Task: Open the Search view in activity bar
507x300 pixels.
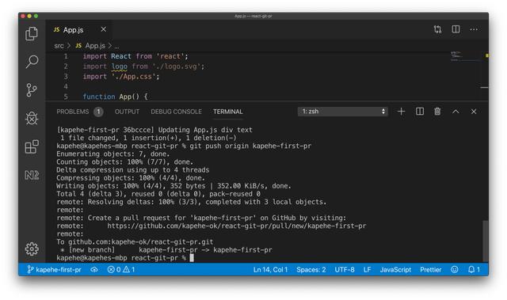Action: 32,62
